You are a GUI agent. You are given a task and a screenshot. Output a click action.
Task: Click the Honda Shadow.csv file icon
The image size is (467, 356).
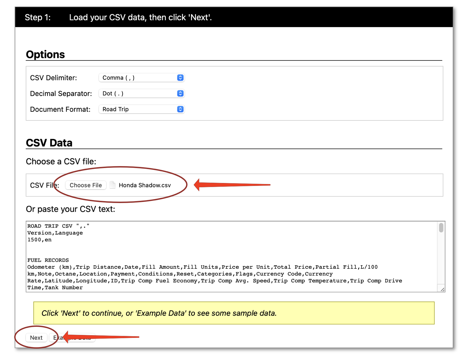pyautogui.click(x=112, y=185)
